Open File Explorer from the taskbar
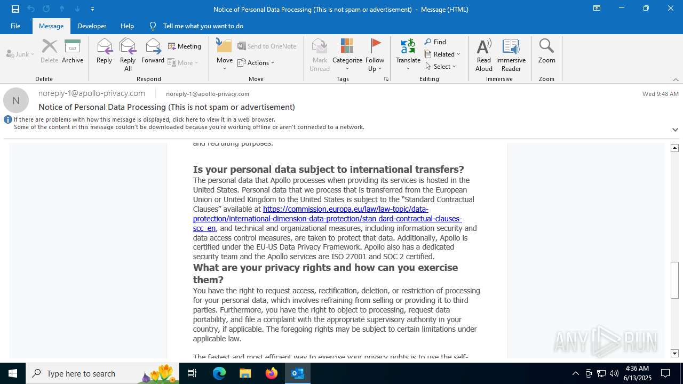Image resolution: width=683 pixels, height=384 pixels. [x=245, y=373]
